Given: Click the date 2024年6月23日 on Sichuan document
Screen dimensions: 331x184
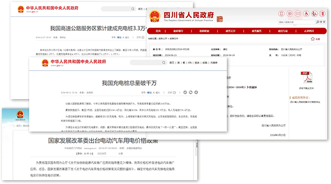Looking at the screenshot, I should (278, 135).
